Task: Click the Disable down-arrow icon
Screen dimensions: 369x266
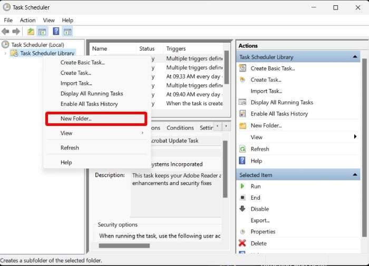Action: (x=242, y=209)
